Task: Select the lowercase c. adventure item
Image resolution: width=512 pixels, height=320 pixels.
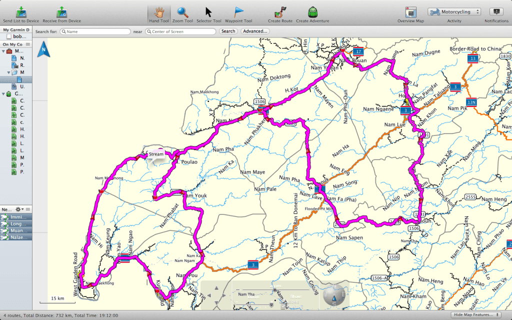Action: click(x=16, y=122)
